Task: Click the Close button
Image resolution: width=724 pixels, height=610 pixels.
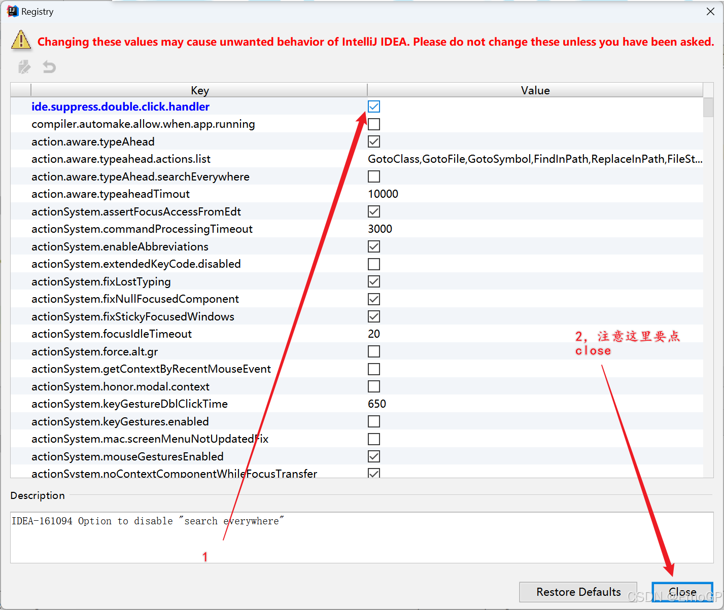Action: [682, 592]
